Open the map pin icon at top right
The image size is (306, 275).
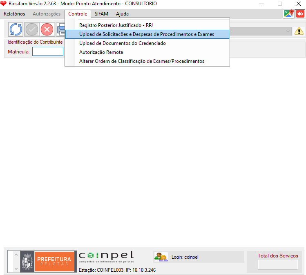click(x=288, y=14)
